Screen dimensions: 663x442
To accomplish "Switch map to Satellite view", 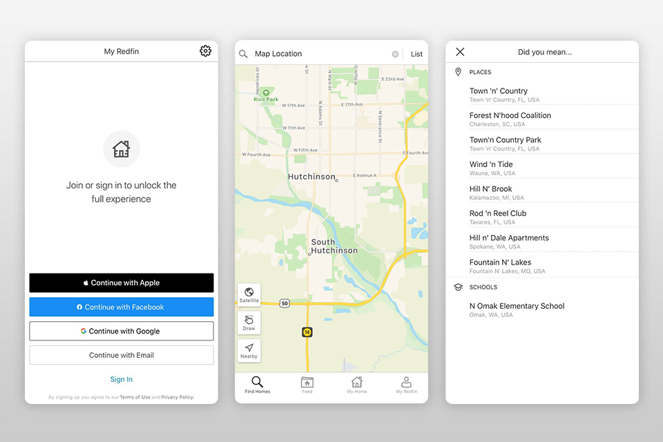I will coord(249,295).
